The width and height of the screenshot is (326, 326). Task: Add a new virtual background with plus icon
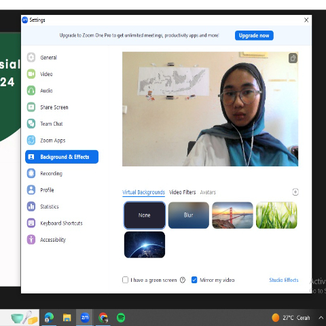coord(295,192)
